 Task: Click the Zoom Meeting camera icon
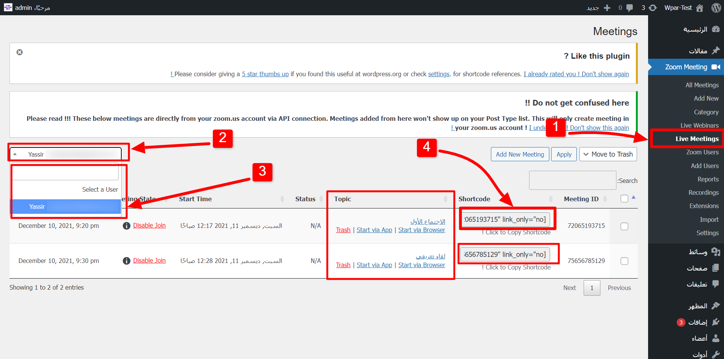click(716, 67)
